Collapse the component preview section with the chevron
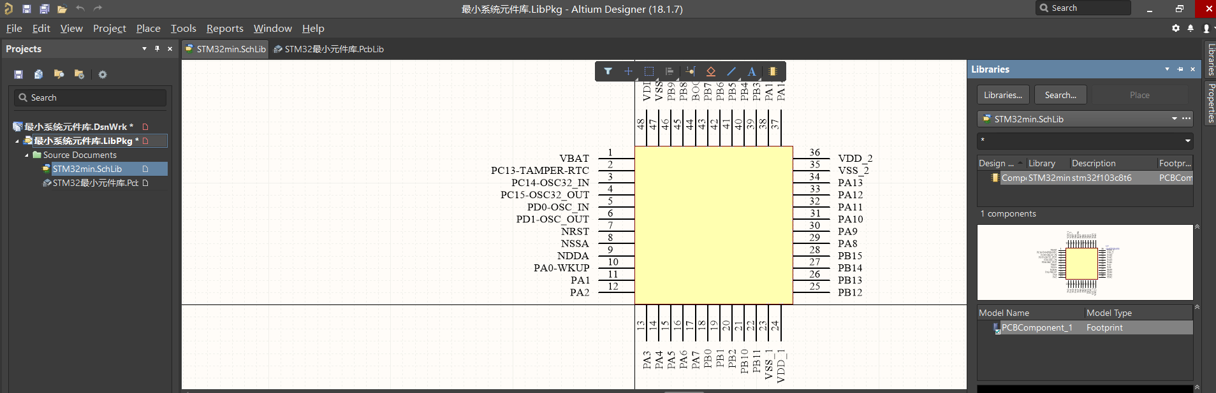This screenshot has height=393, width=1216. tap(1197, 227)
